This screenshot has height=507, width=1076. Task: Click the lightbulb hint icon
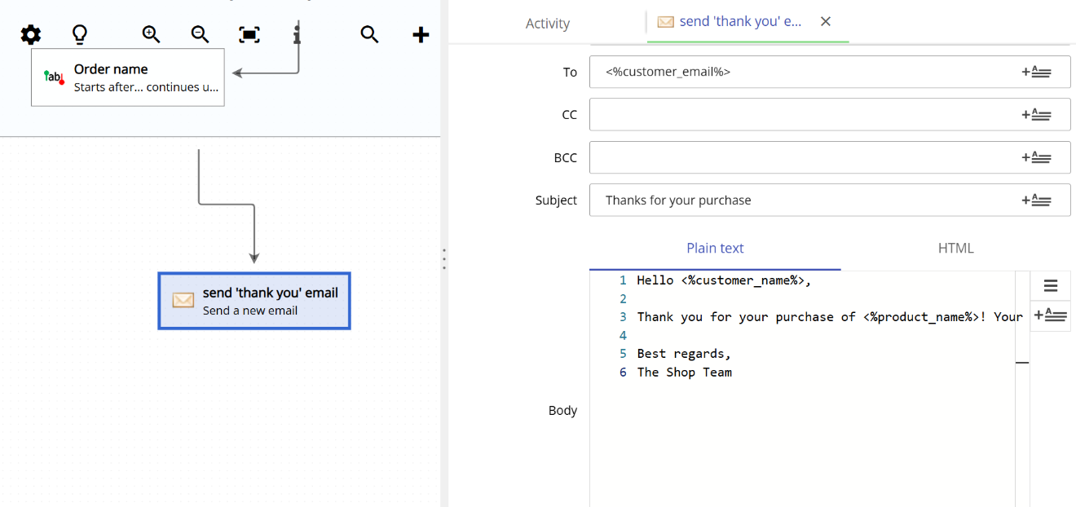coord(78,34)
